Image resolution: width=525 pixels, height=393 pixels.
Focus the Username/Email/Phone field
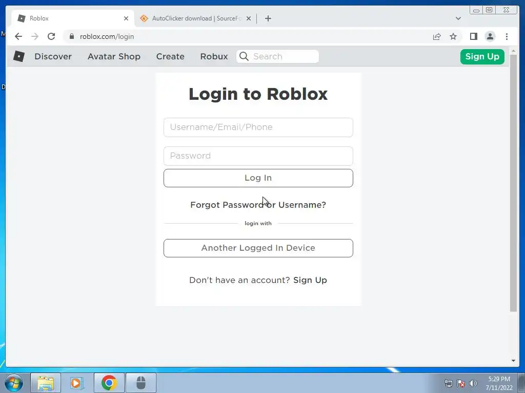pos(258,127)
